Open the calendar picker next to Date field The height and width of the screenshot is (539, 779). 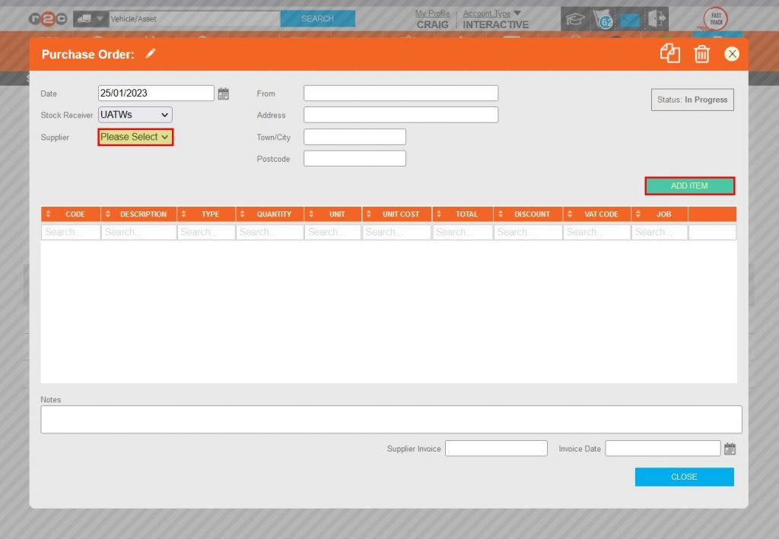(x=224, y=93)
